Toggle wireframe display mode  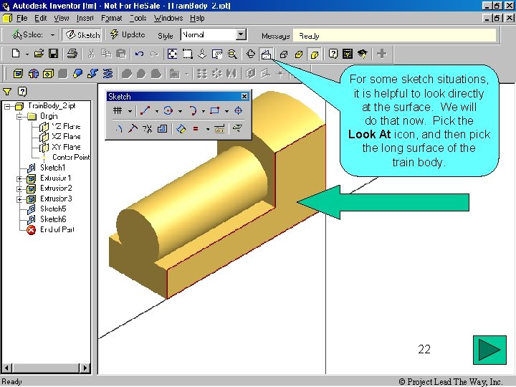[x=284, y=54]
